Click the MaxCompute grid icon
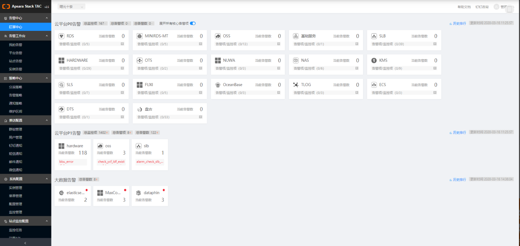 click(100, 193)
